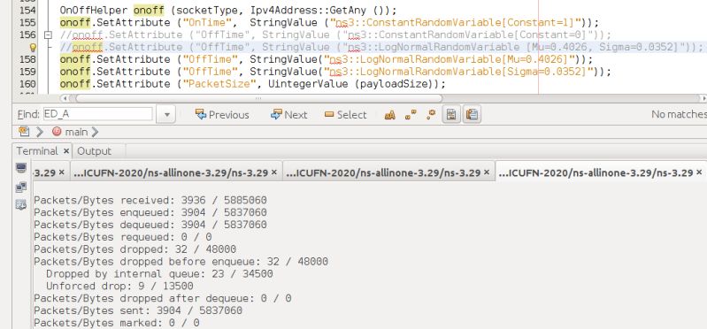Toggle Highlight Results button in find bar
The image size is (707, 329).
coord(451,114)
